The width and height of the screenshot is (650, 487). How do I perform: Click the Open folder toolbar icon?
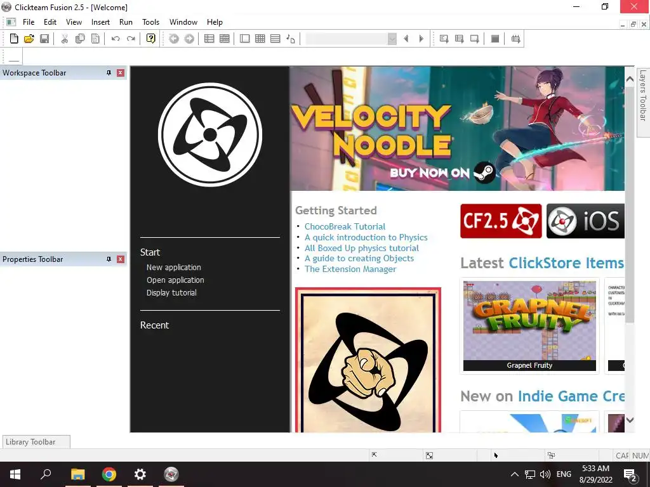coord(29,39)
